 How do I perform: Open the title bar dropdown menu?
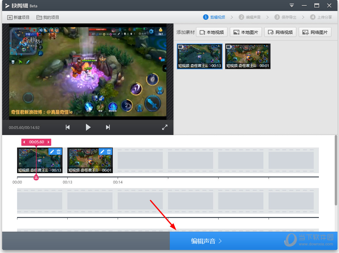pos(292,5)
